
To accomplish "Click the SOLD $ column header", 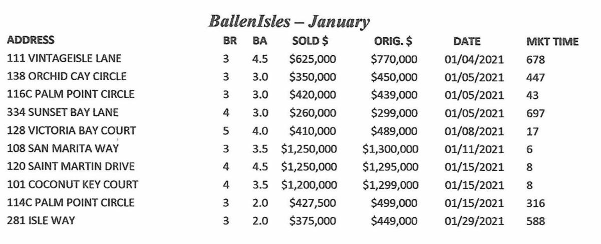I will click(310, 41).
